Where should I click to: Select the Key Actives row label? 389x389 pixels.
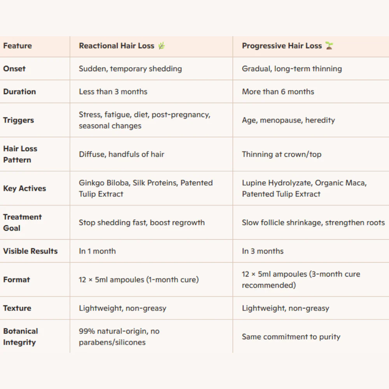click(x=25, y=188)
